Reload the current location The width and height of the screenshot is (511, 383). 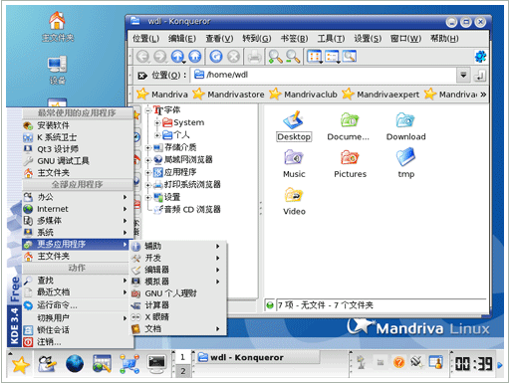coord(216,57)
